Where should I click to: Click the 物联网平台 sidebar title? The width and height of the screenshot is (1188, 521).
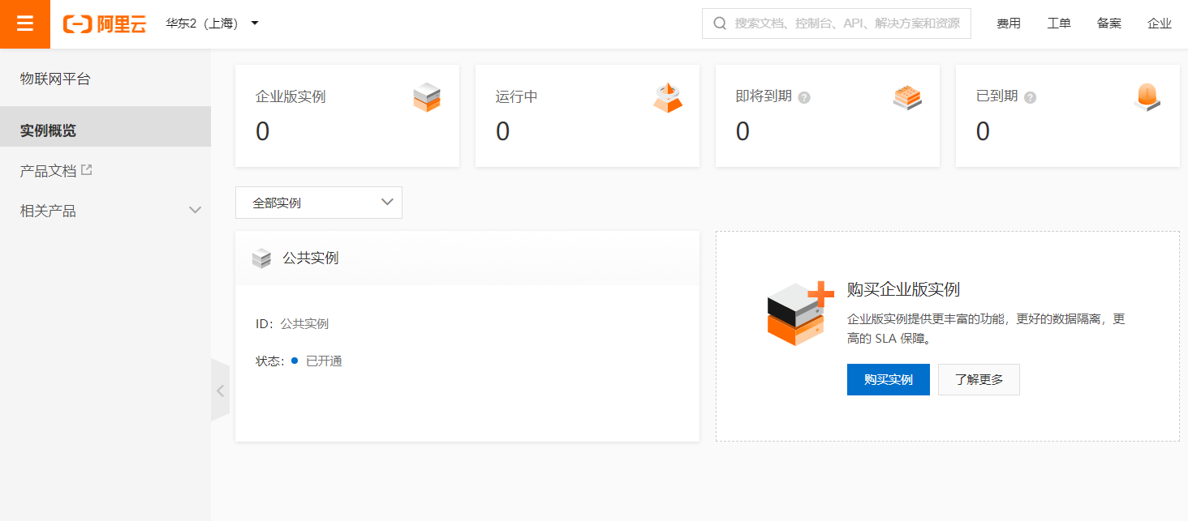tap(55, 79)
